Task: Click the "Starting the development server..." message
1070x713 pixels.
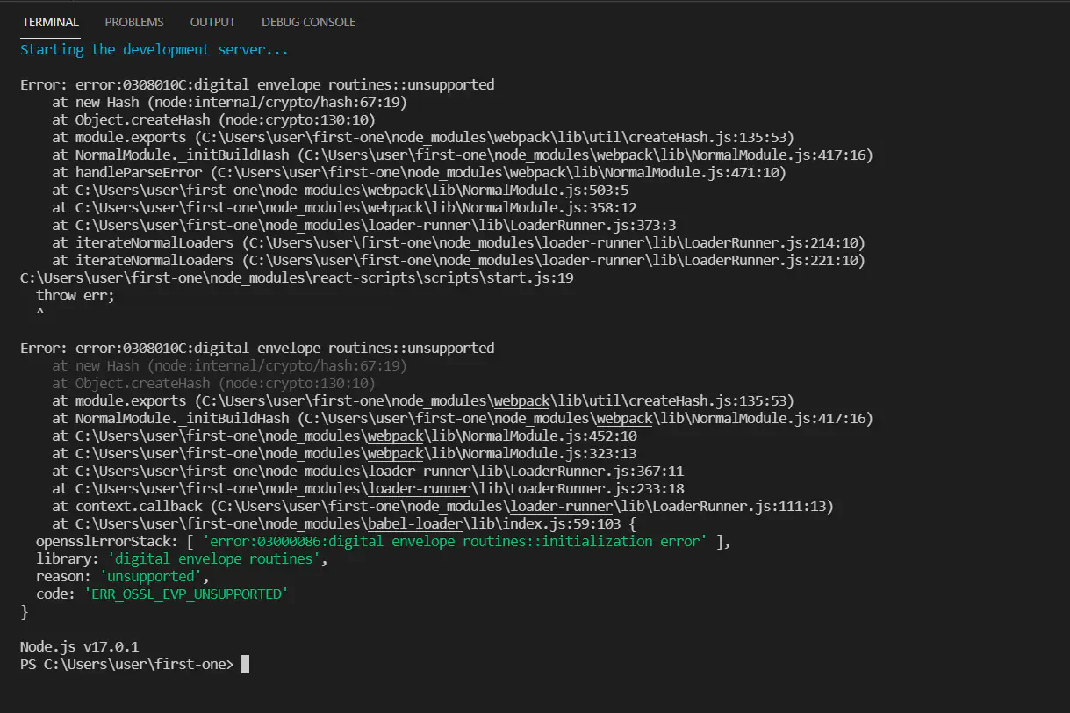Action: click(154, 50)
